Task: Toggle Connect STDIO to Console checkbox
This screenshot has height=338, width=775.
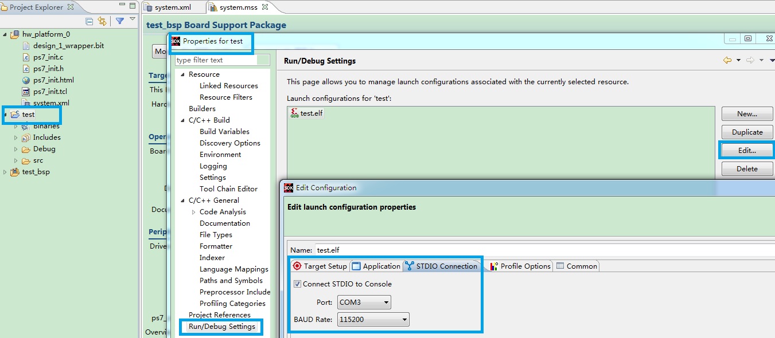Action: [297, 284]
